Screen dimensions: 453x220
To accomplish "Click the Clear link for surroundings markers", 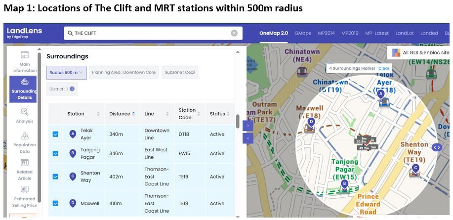I will (x=384, y=68).
